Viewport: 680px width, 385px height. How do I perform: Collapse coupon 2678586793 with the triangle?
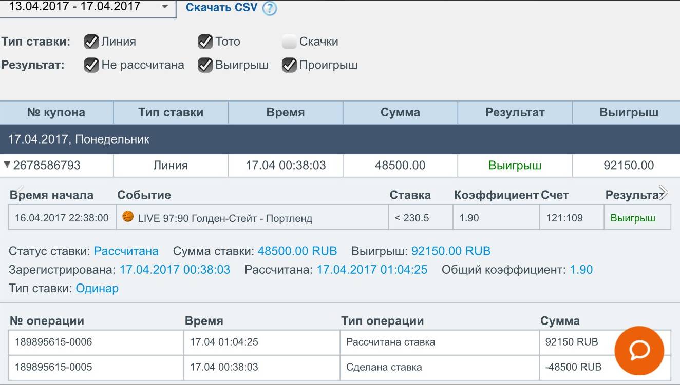(7, 165)
